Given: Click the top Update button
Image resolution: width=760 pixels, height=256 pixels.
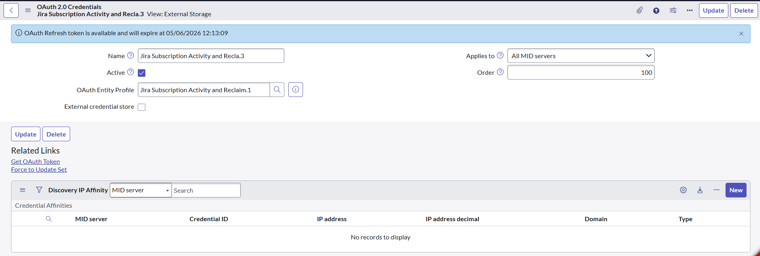Looking at the screenshot, I should [x=713, y=11].
